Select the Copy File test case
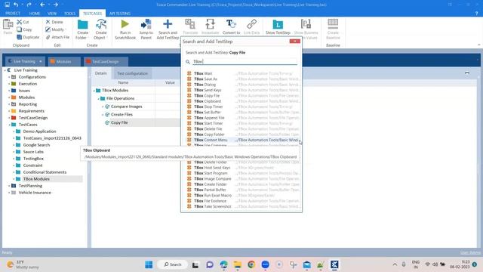Image resolution: width=483 pixels, height=272 pixels. point(119,122)
